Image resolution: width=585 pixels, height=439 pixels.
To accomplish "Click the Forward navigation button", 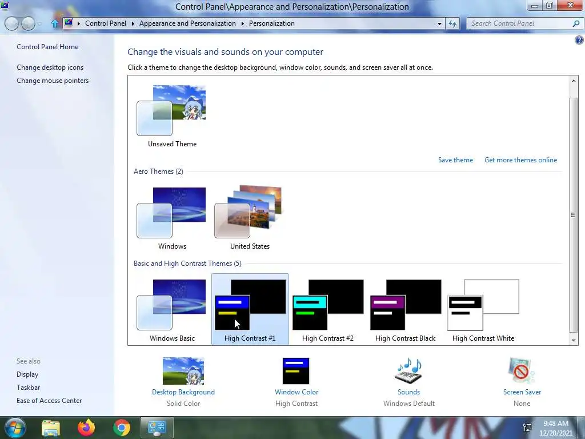I will (28, 23).
